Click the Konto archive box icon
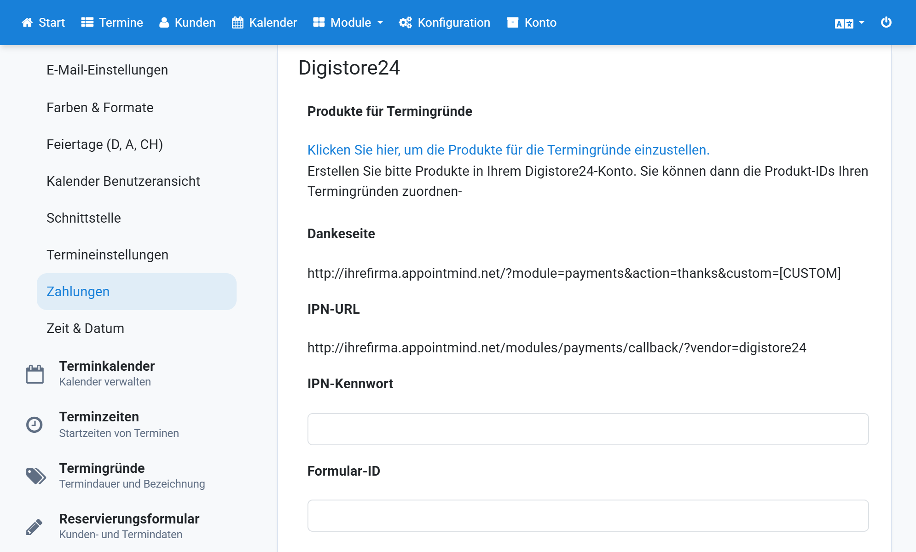The image size is (916, 552). coord(513,23)
